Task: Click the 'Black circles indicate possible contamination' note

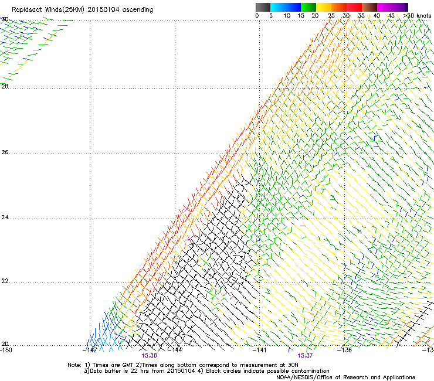Action: click(x=267, y=371)
